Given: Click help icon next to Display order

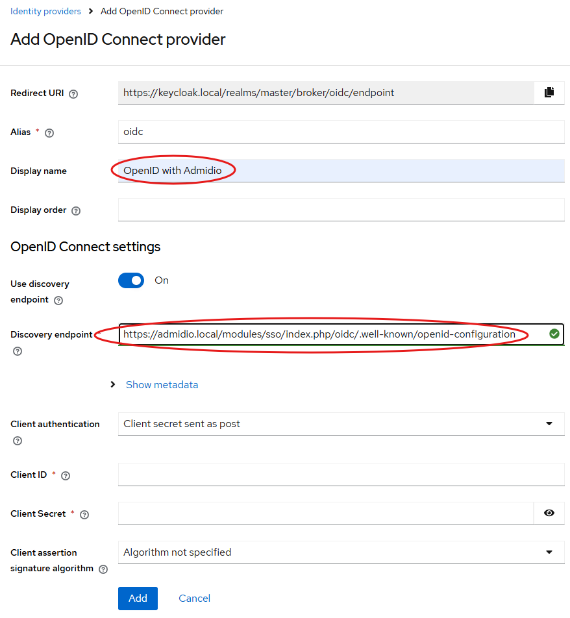Looking at the screenshot, I should click(x=76, y=211).
